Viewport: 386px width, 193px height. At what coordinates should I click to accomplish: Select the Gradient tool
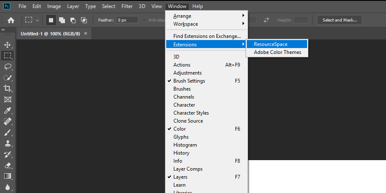click(x=8, y=176)
